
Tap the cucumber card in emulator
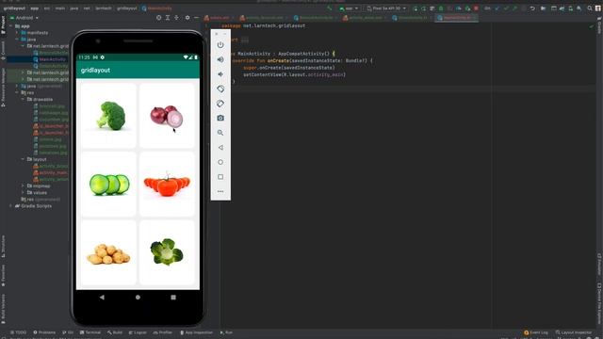[108, 185]
